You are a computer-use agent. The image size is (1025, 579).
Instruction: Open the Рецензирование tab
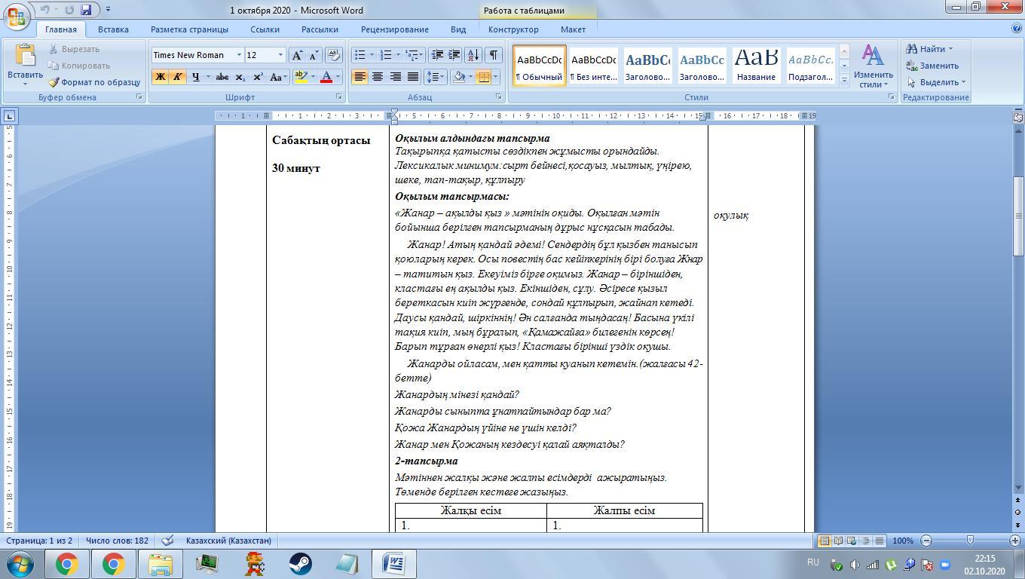coord(394,29)
